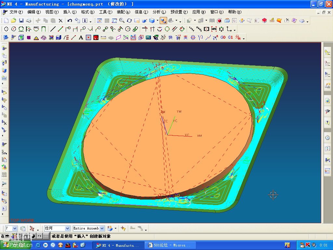Screen dimensions: 333x250
Task: Expand the 任何 type filter dropdown
Action: (x=67, y=228)
